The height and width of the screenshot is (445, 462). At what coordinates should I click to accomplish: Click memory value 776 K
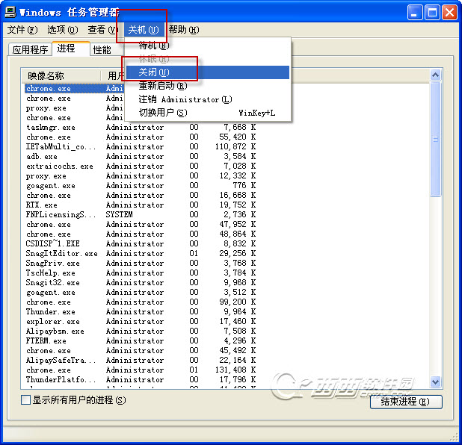[244, 185]
